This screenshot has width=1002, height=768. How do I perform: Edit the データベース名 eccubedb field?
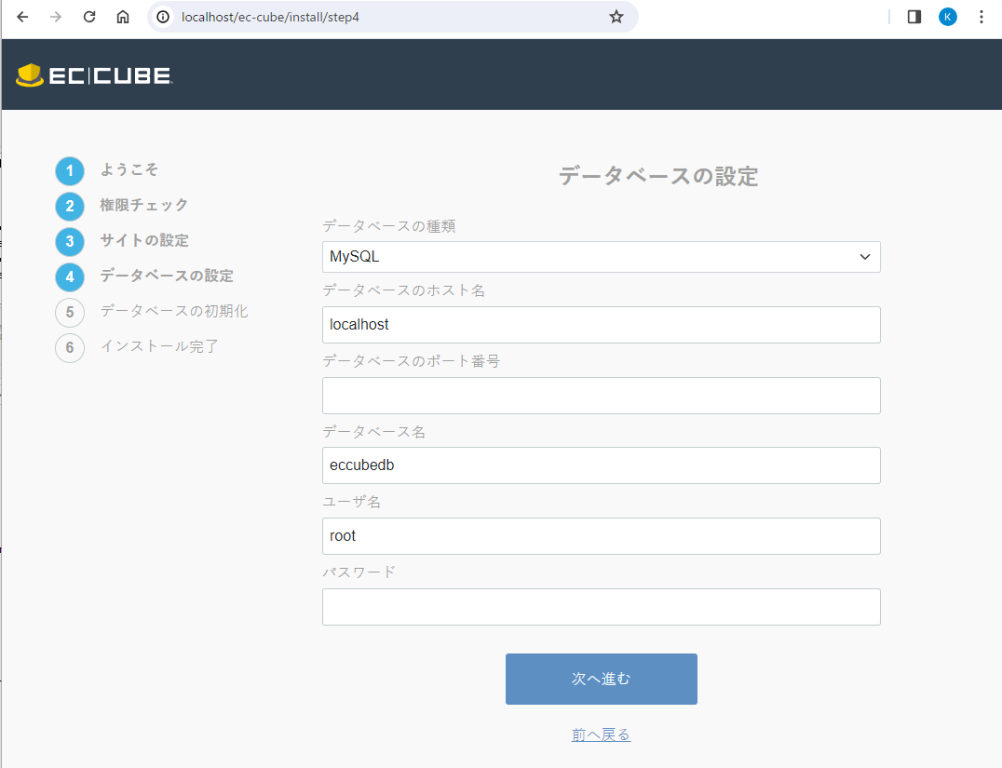pyautogui.click(x=601, y=465)
